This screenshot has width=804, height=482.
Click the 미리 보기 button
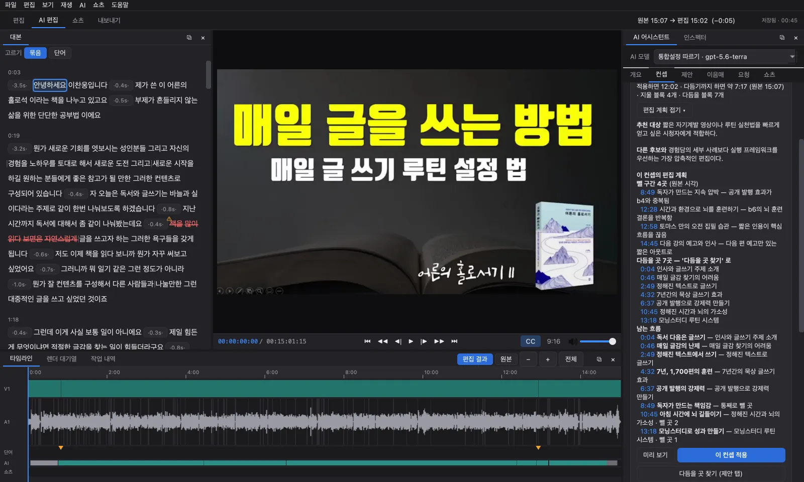[x=656, y=455]
